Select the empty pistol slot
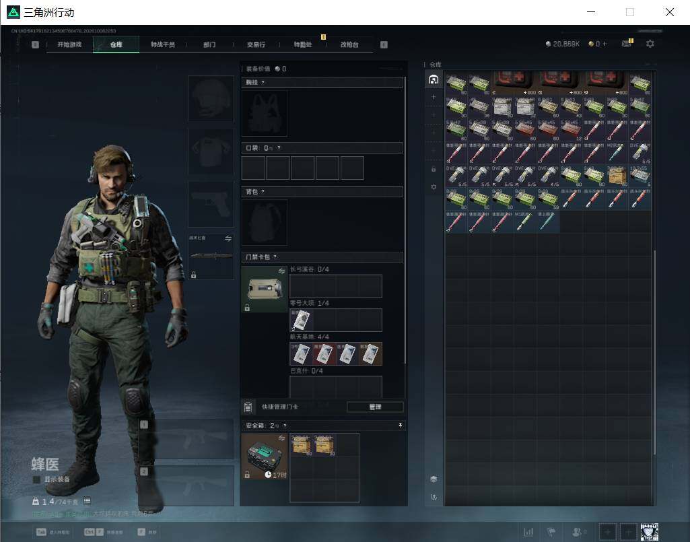The height and width of the screenshot is (542, 690). 211,205
